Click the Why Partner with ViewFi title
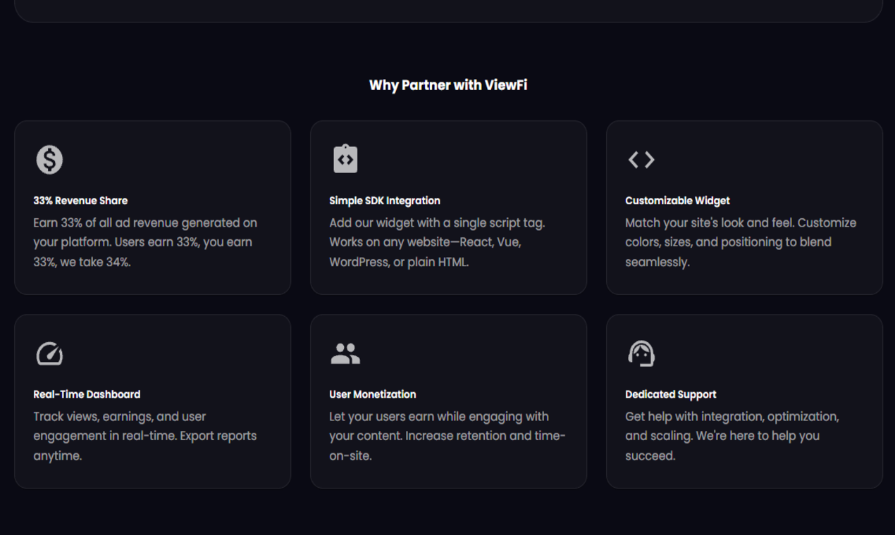This screenshot has width=895, height=535. (448, 84)
